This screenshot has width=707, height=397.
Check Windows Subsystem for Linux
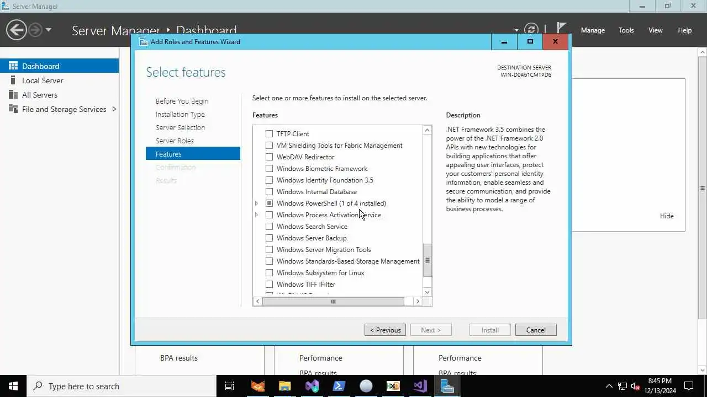point(269,272)
